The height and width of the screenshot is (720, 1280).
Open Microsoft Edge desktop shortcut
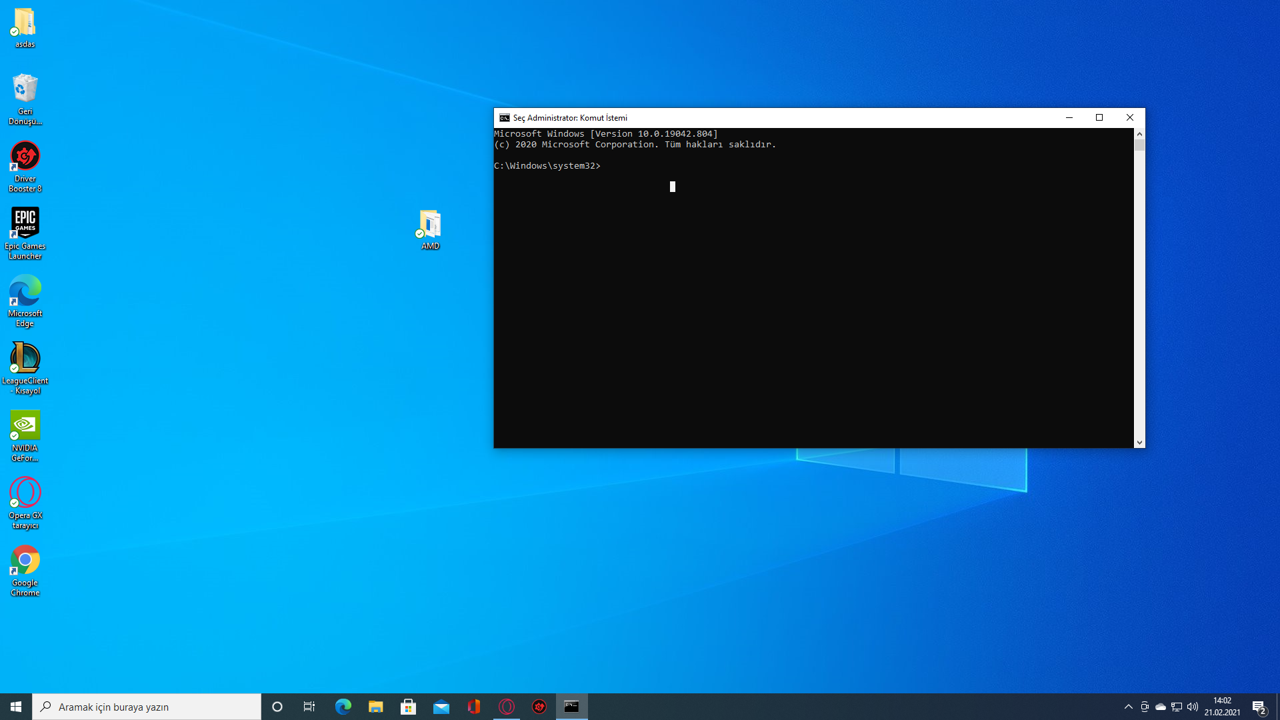click(25, 301)
